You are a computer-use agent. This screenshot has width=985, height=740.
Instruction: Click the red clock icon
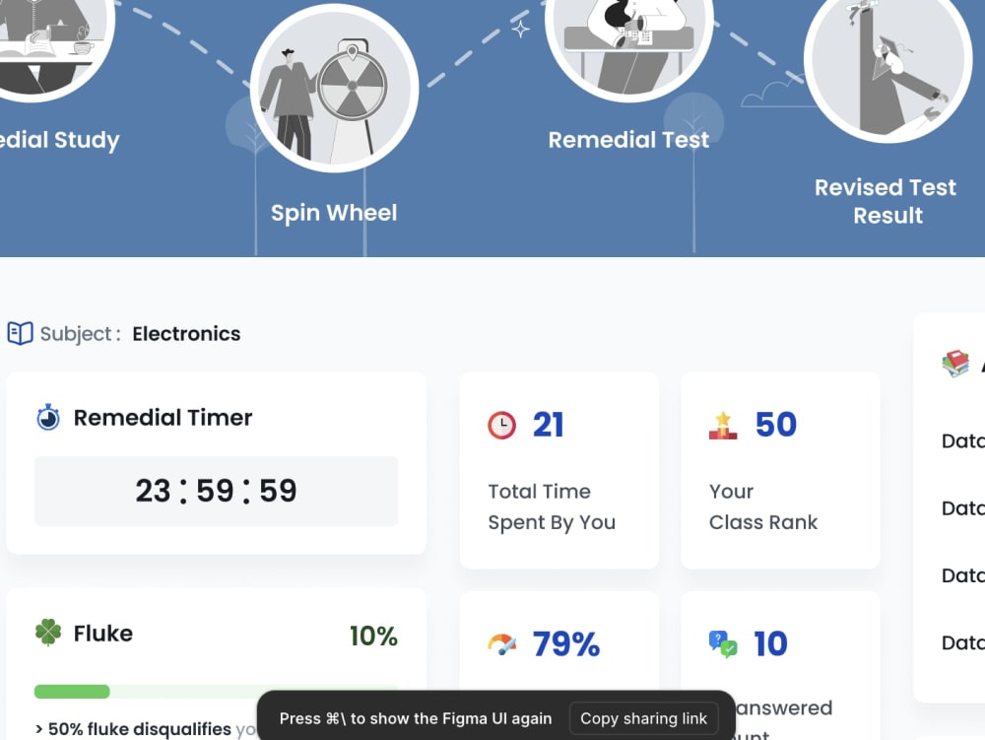click(x=502, y=426)
